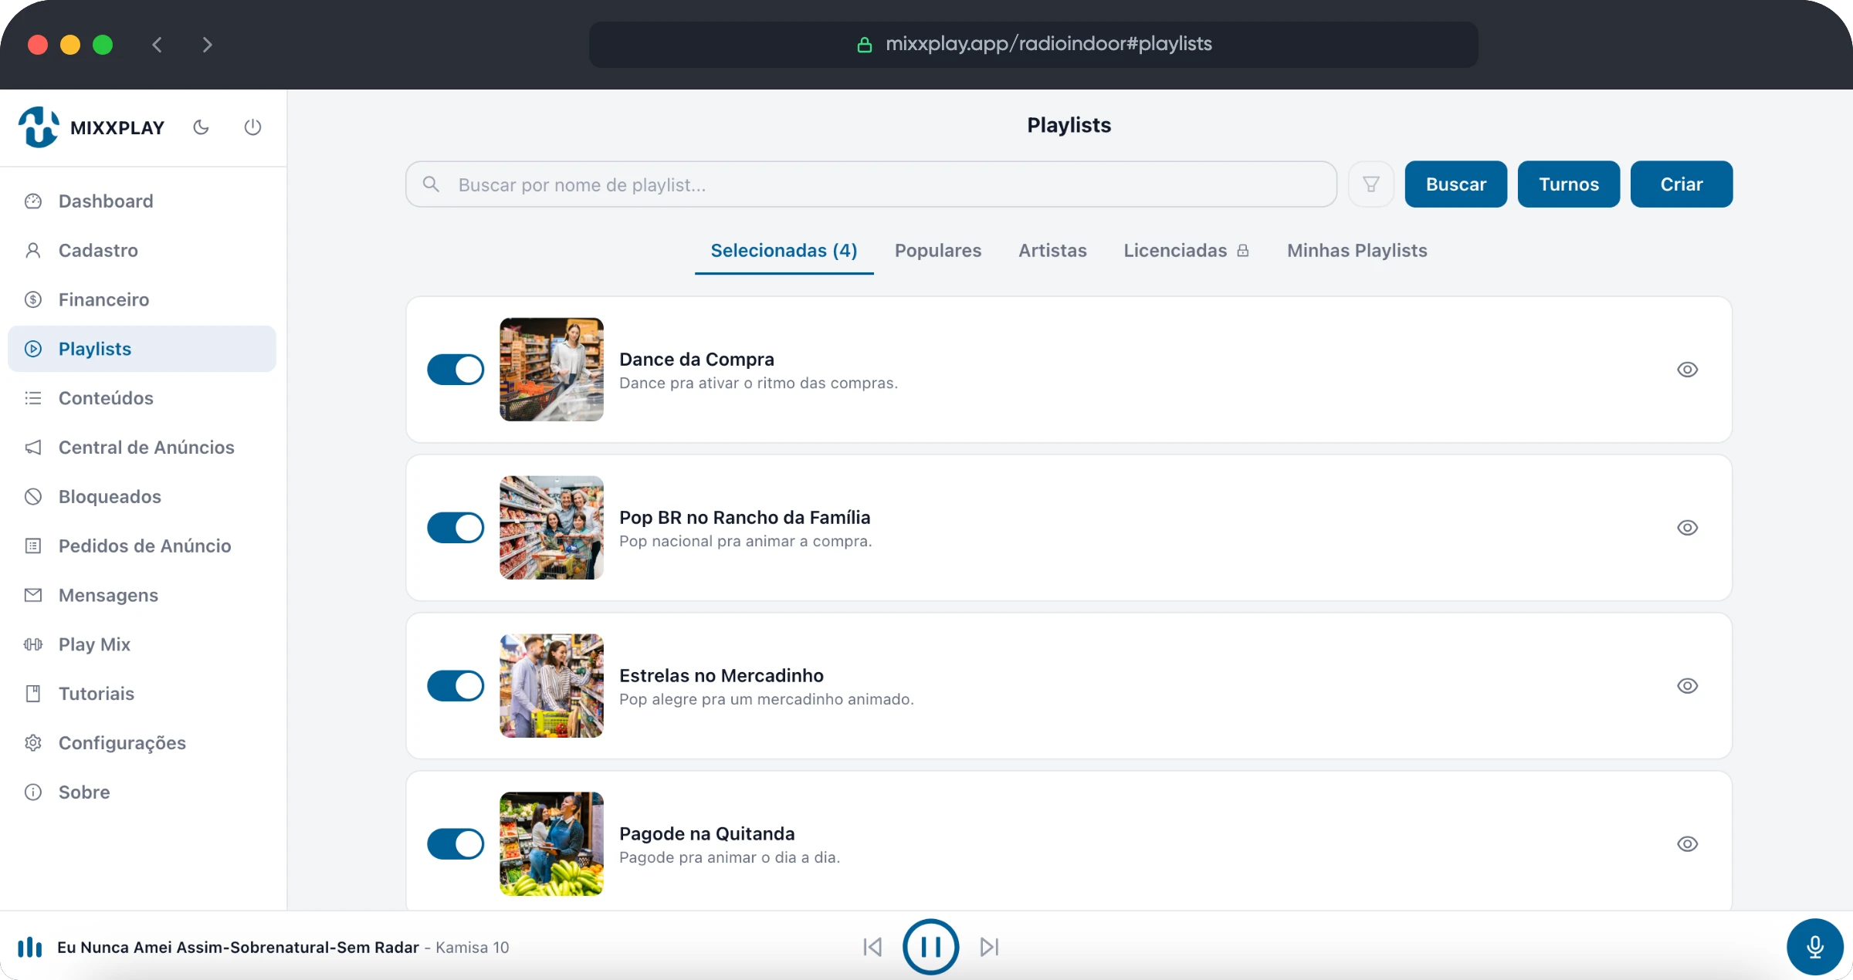
Task: View Pop BR no Rancho da Família eye icon
Action: [x=1688, y=528]
